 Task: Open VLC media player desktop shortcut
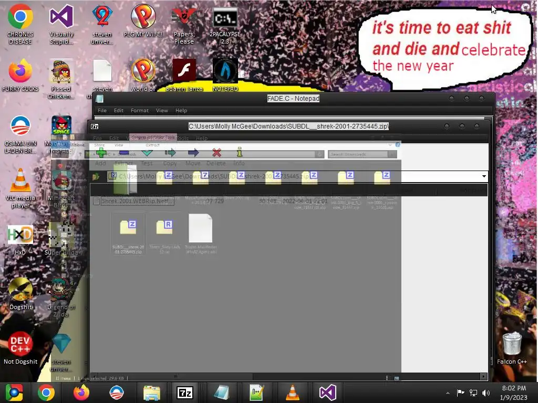pyautogui.click(x=20, y=188)
